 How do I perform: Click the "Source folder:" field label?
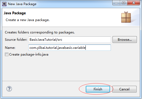pyautogui.click(x=16, y=40)
